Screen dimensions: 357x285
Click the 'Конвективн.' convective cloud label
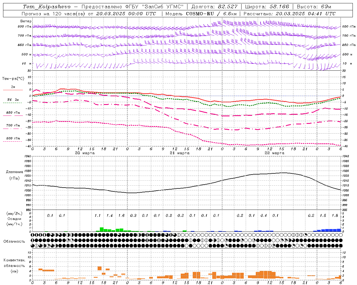coord(14,260)
